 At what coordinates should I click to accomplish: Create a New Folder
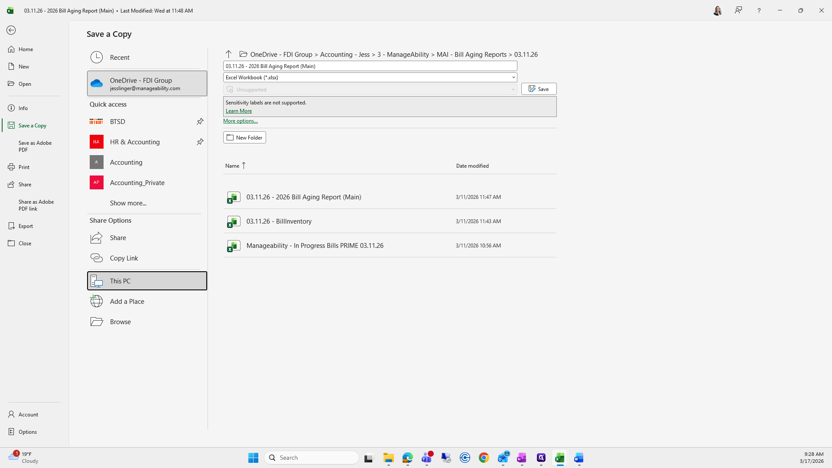coord(244,137)
